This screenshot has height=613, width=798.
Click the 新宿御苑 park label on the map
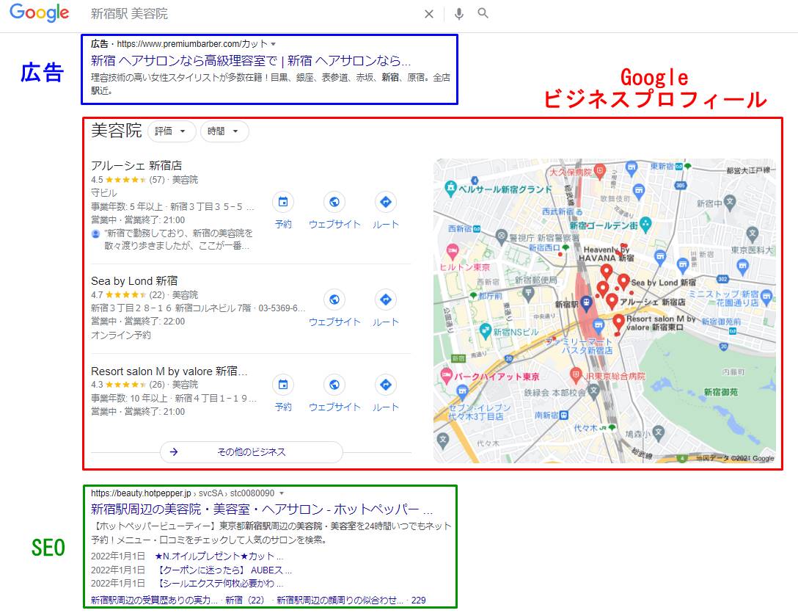[x=721, y=392]
